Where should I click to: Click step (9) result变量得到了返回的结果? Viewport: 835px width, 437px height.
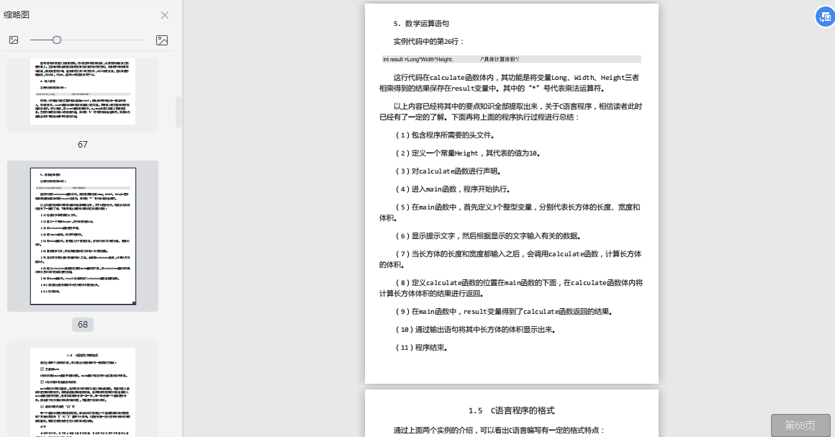click(503, 312)
